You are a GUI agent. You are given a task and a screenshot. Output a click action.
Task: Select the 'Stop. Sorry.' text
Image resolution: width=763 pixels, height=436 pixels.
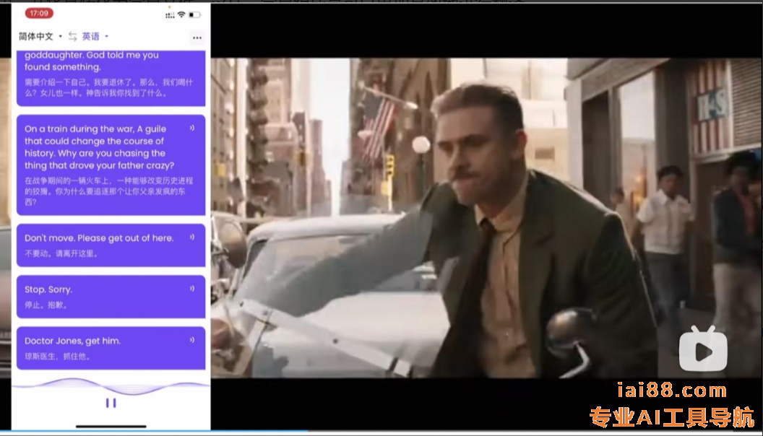[x=48, y=289]
